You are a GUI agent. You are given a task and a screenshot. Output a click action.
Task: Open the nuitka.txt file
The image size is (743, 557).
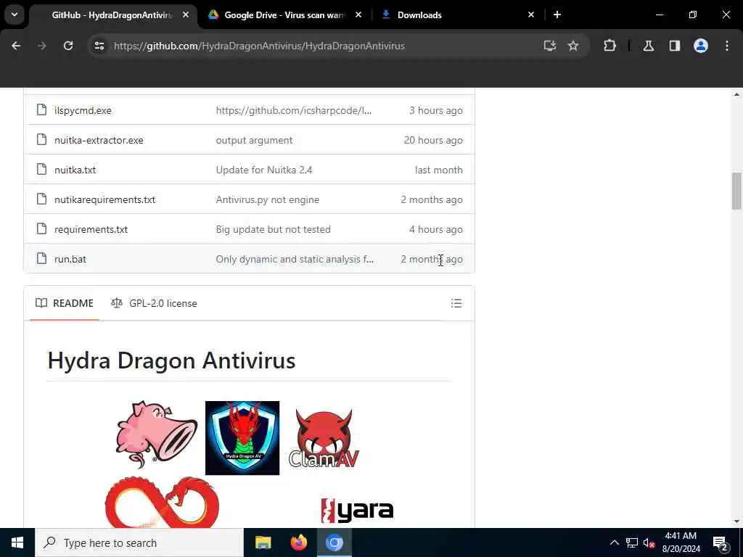coord(75,170)
